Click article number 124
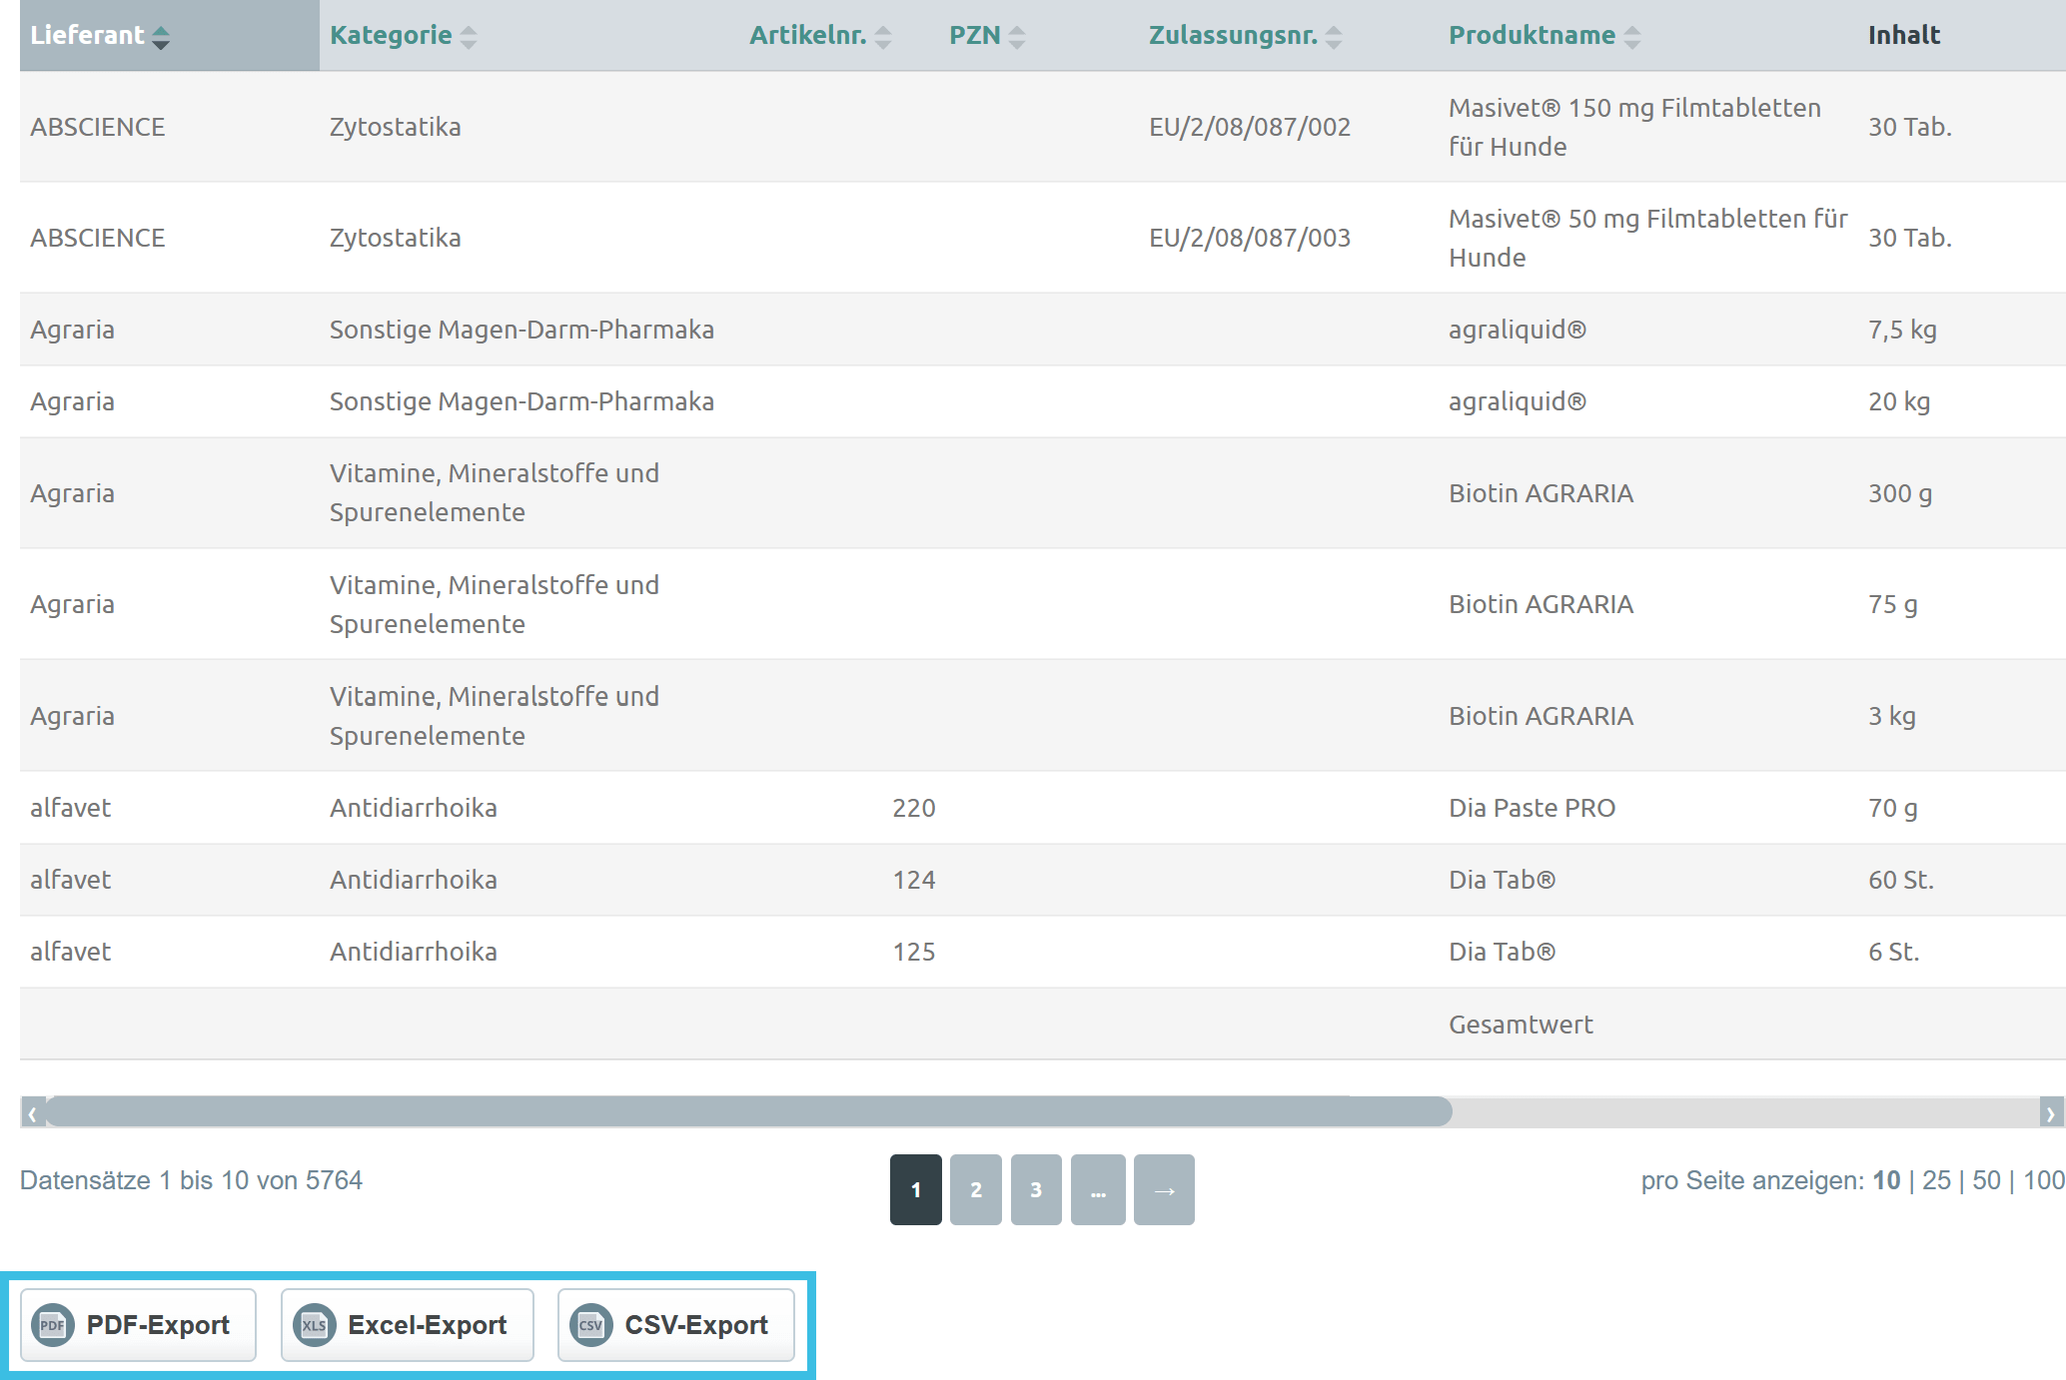Image resolution: width=2066 pixels, height=1380 pixels. 914,880
